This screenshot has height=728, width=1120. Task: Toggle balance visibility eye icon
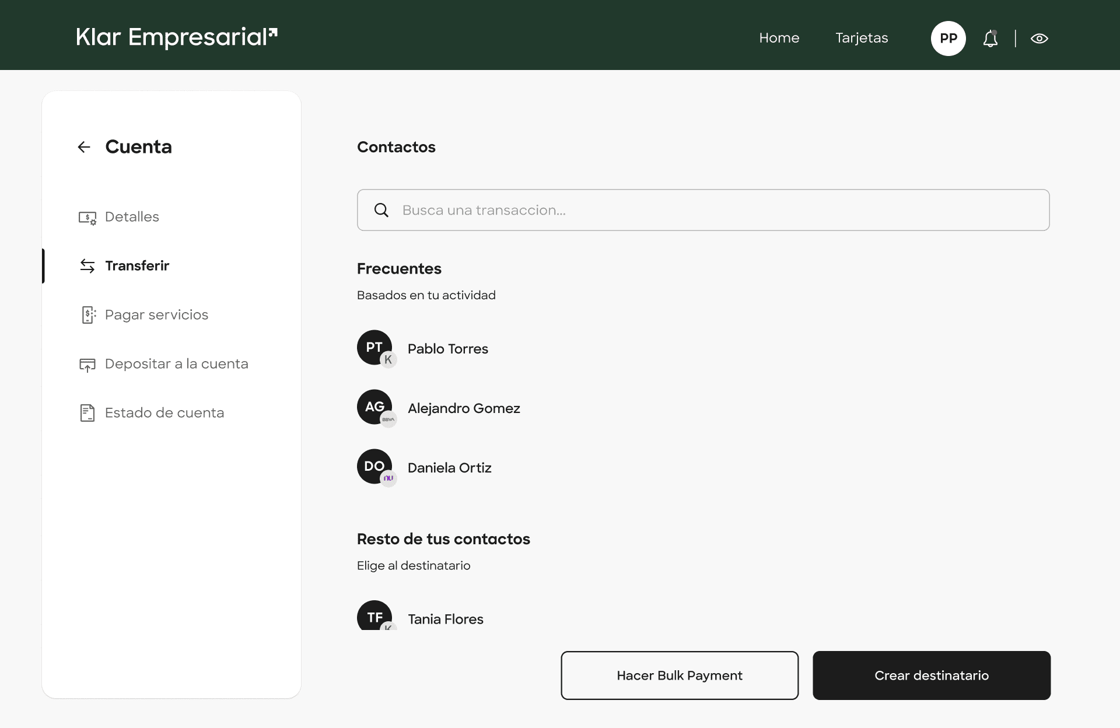1039,38
